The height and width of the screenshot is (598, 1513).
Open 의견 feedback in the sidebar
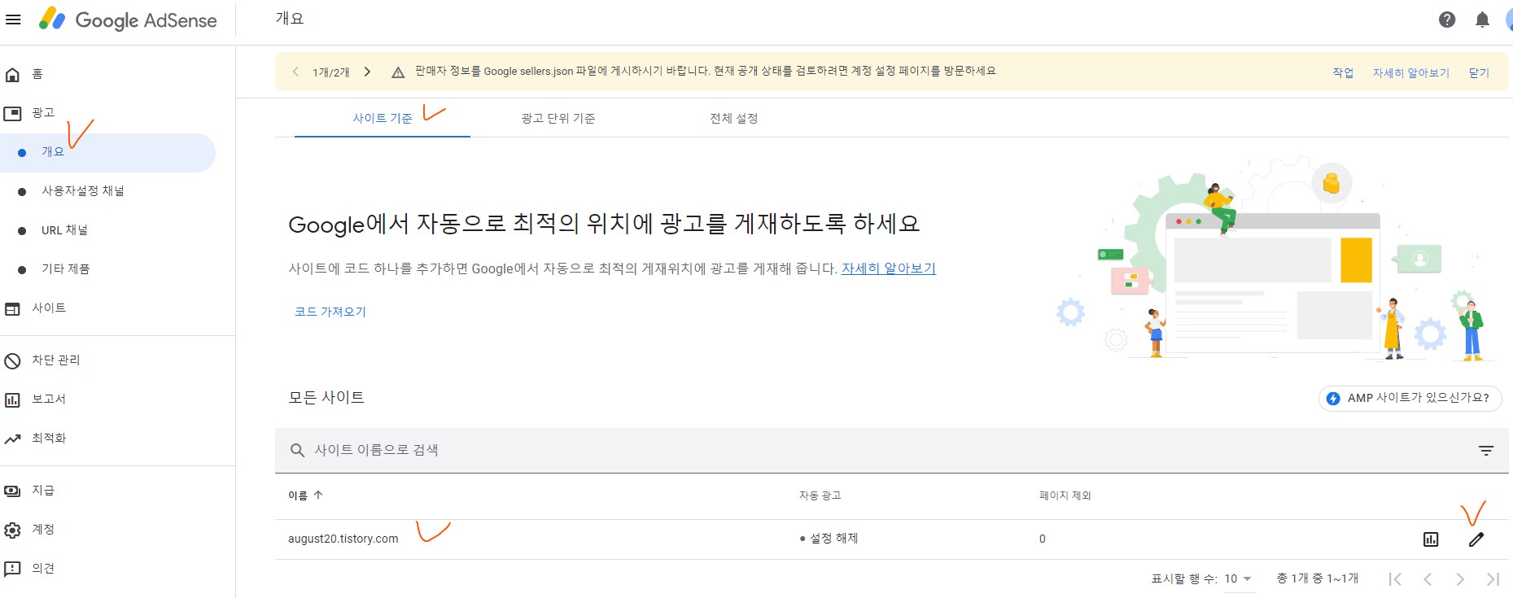tap(43, 569)
